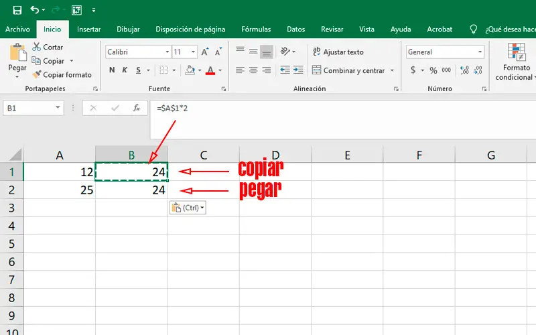
Task: Toggle Ajustar texto wrapping
Action: [338, 52]
